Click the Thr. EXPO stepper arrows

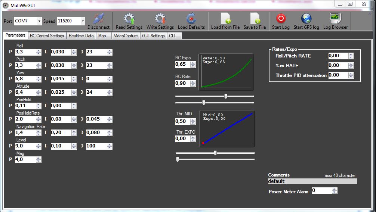[x=193, y=139]
